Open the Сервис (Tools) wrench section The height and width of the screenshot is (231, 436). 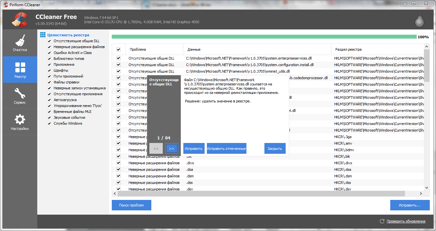coord(20,96)
